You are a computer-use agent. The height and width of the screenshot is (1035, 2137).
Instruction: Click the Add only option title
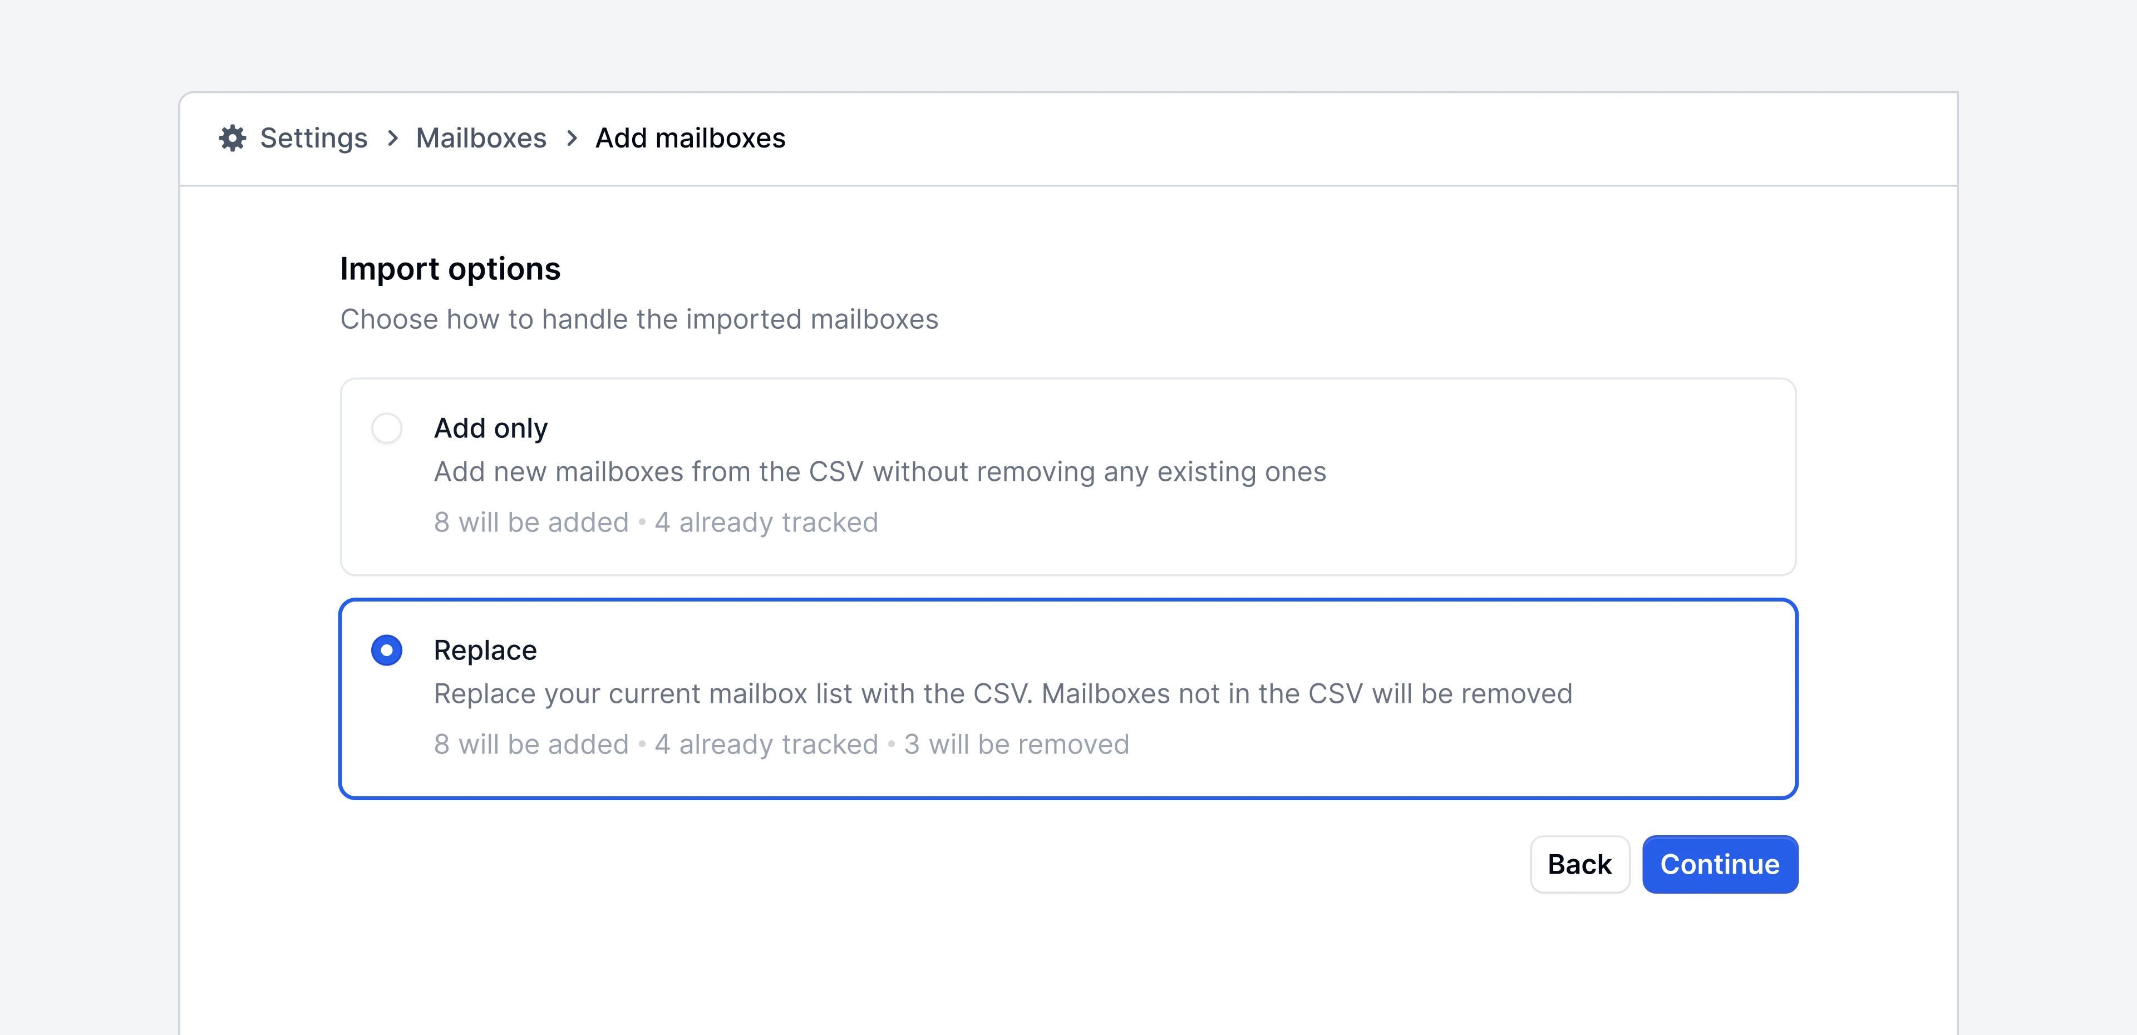tap(490, 428)
